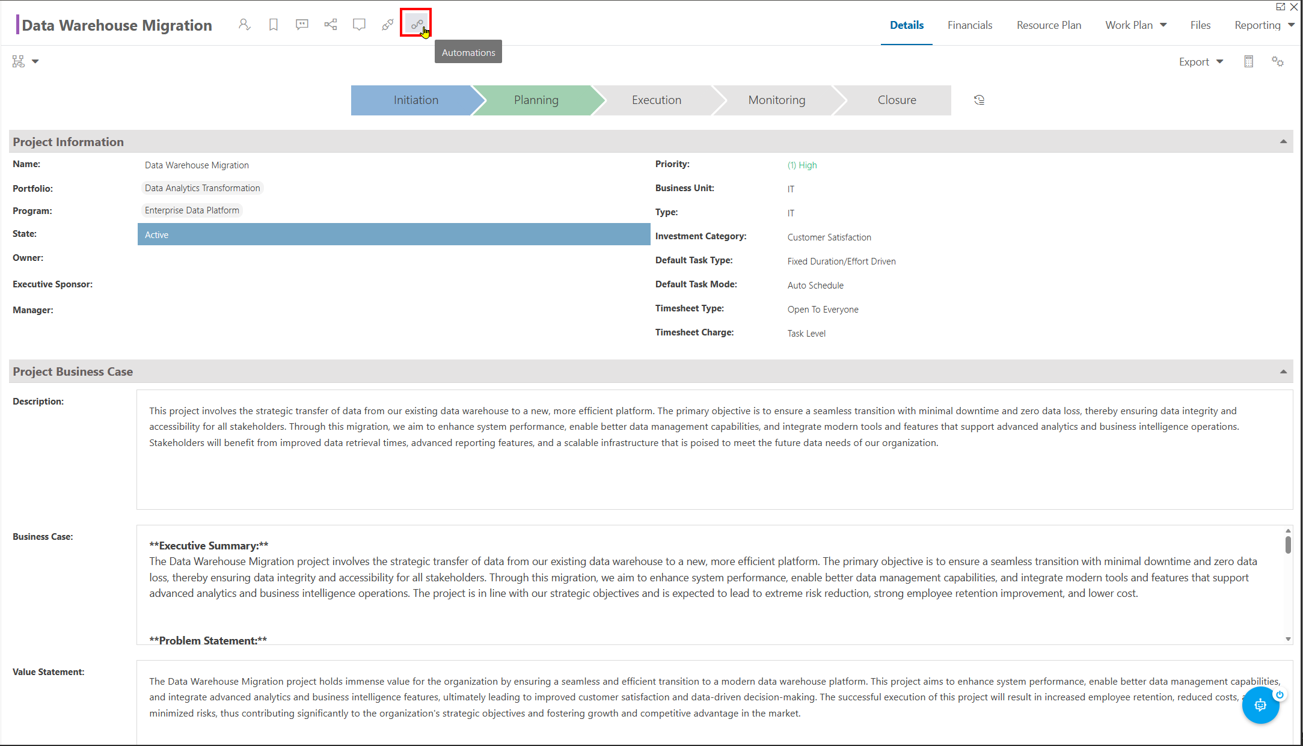1303x746 pixels.
Task: Select the Initiation phase
Action: click(416, 100)
